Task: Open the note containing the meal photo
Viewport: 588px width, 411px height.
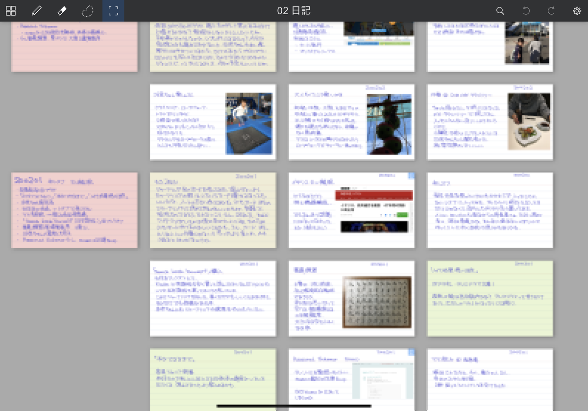Action: point(490,122)
